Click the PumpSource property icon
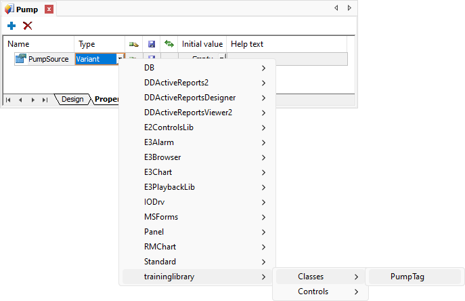This screenshot has width=465, height=301. [x=20, y=59]
